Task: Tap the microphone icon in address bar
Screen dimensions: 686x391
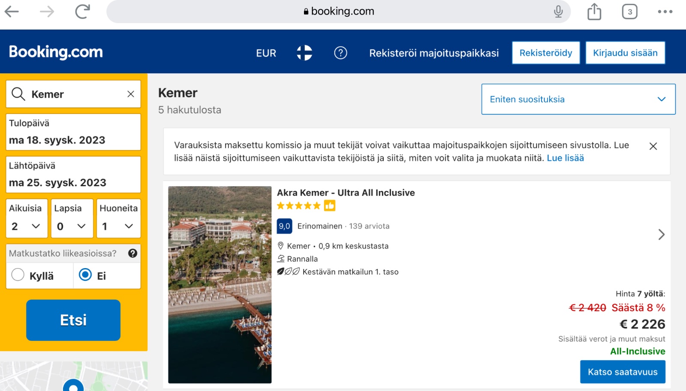Action: [558, 11]
